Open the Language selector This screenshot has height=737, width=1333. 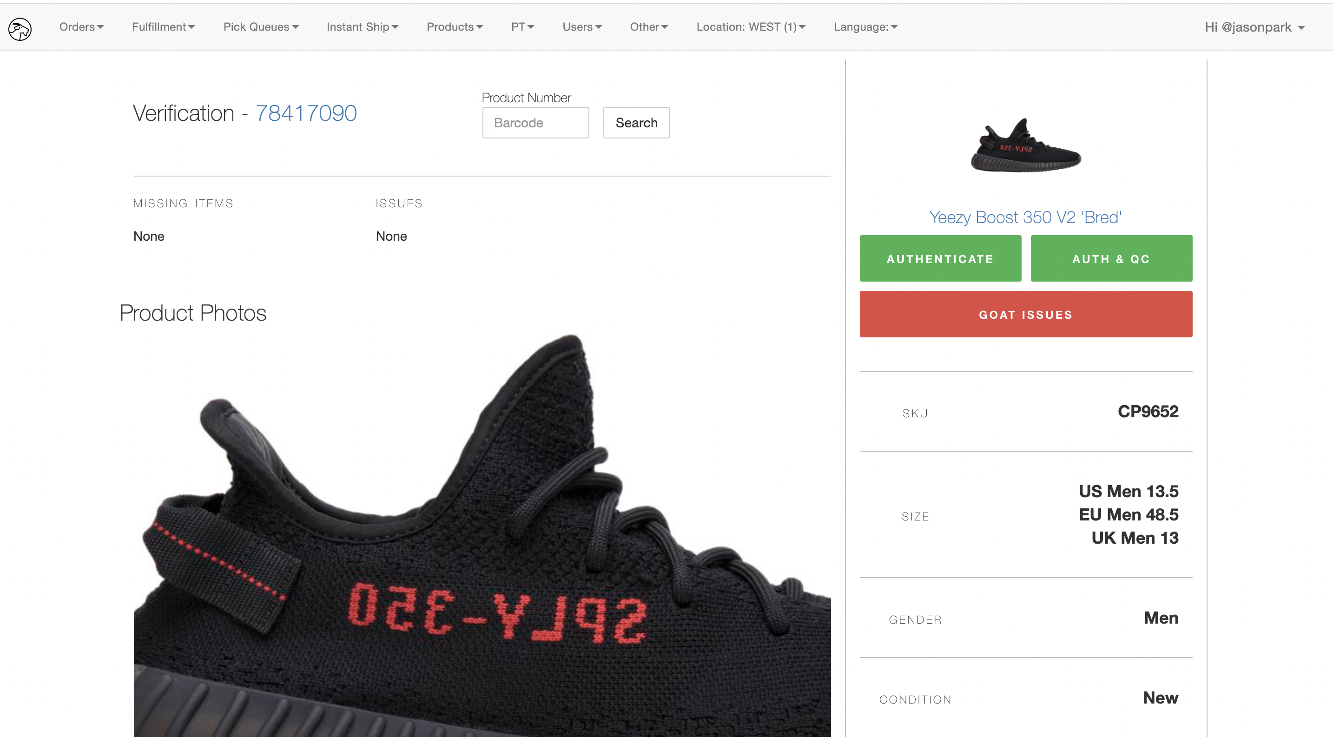pos(865,27)
